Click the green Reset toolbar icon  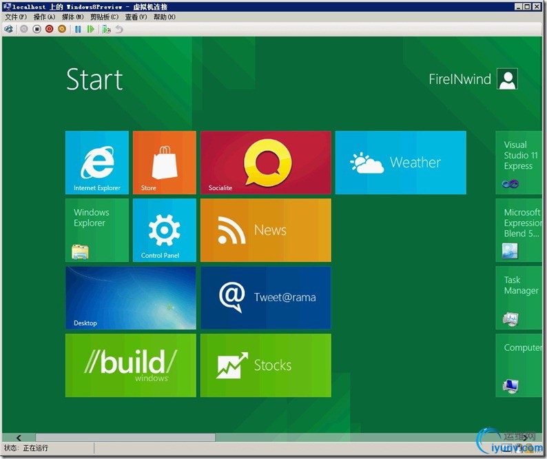pyautogui.click(x=91, y=30)
